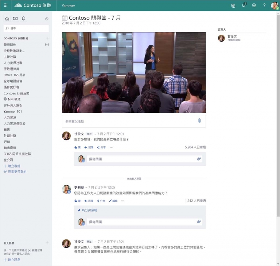The height and width of the screenshot is (266, 280).
Task: Open 流程改進計劃 group
Action: (14, 51)
